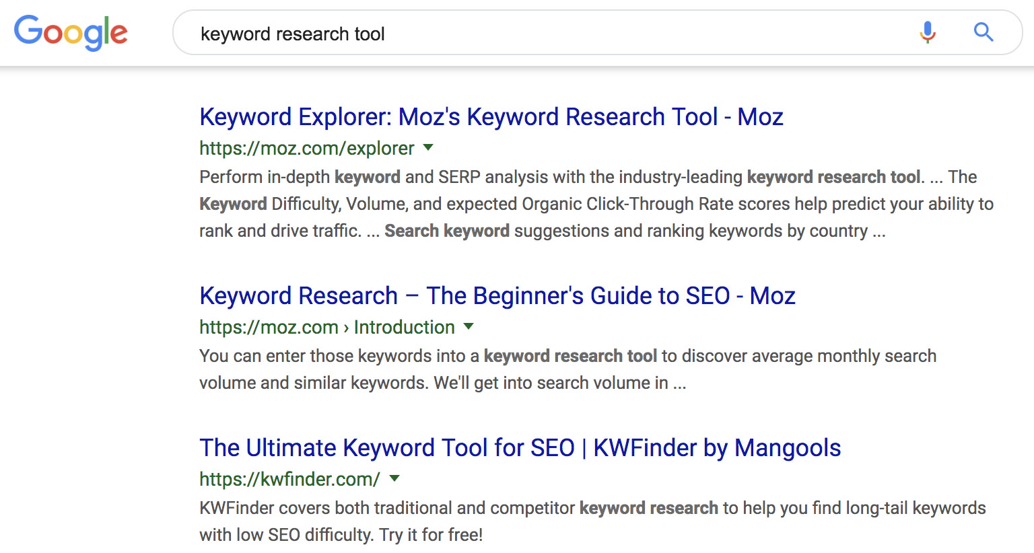
Task: Open Keyword Research – Beginner's Guide to SEO result
Action: (497, 296)
